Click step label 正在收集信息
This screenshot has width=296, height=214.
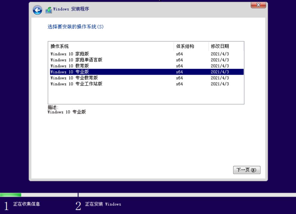(x=27, y=204)
